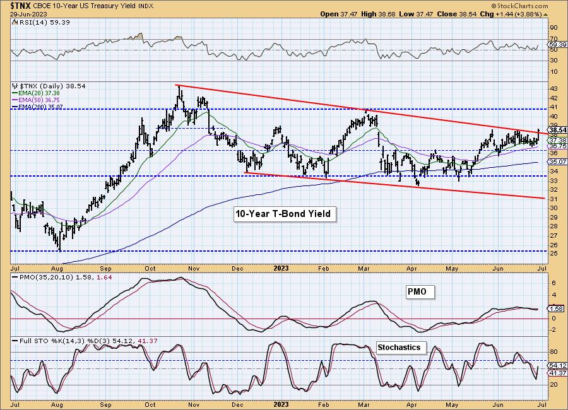Click the 90 level on the RSI axis
The image size is (568, 410).
(x=554, y=28)
